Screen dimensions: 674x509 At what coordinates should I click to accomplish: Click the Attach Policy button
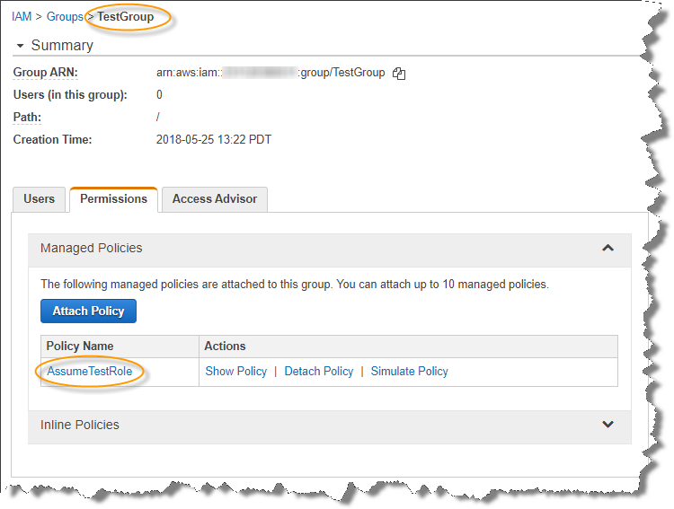(89, 311)
